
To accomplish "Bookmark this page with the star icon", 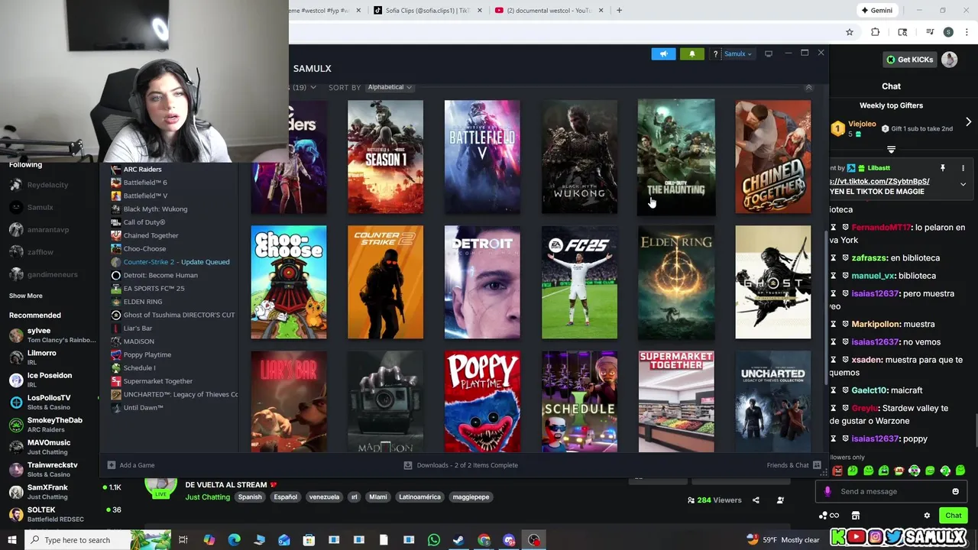I will 849,32.
